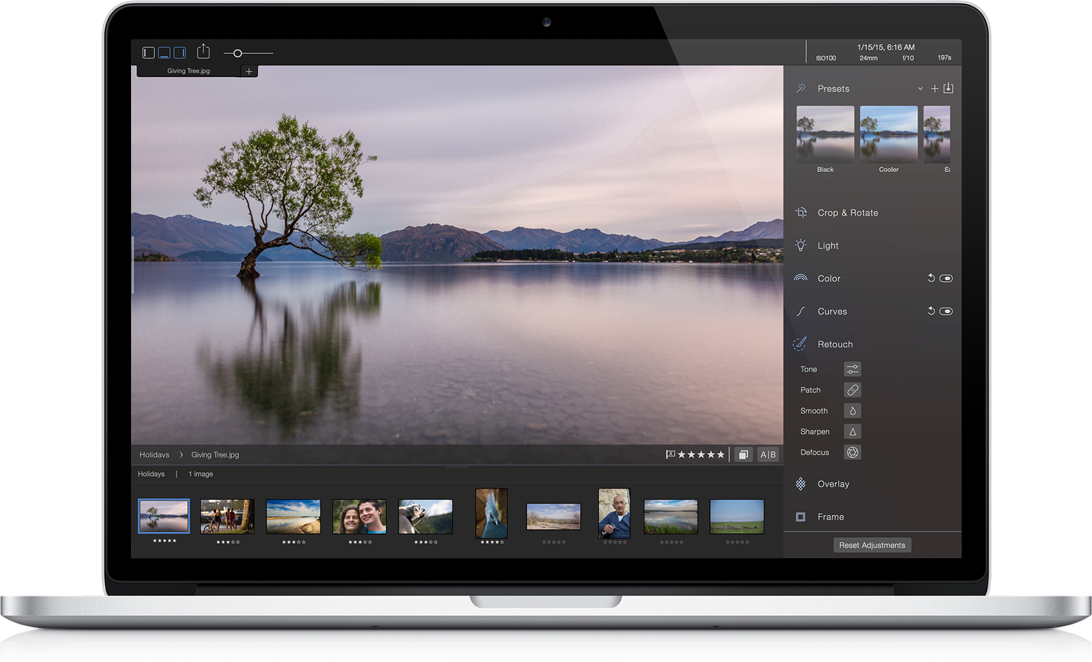Click the zoom slider handle

[x=238, y=53]
